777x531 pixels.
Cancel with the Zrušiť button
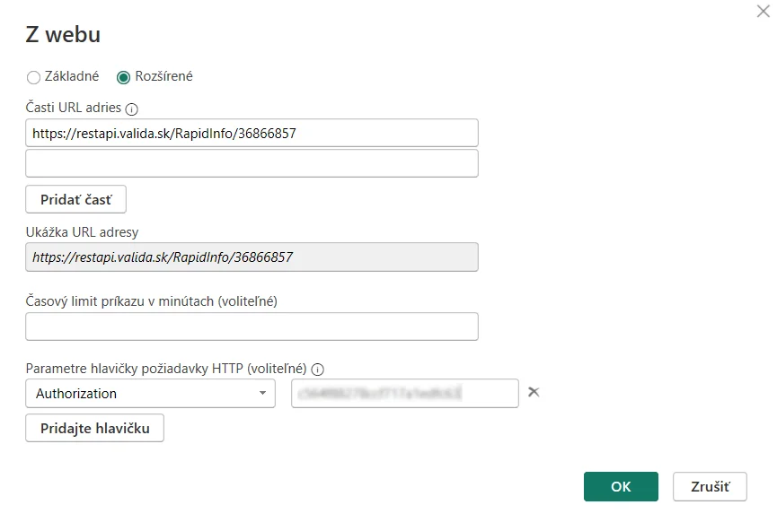[710, 486]
